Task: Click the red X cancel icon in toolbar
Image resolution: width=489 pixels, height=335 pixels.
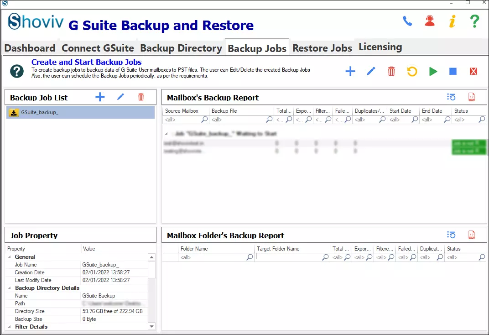Action: 473,71
